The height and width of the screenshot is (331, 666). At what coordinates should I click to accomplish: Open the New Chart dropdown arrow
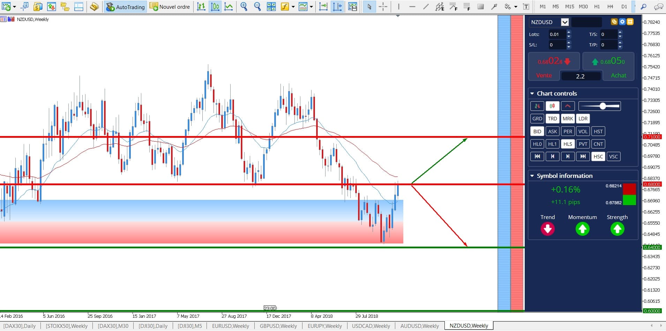click(x=14, y=7)
